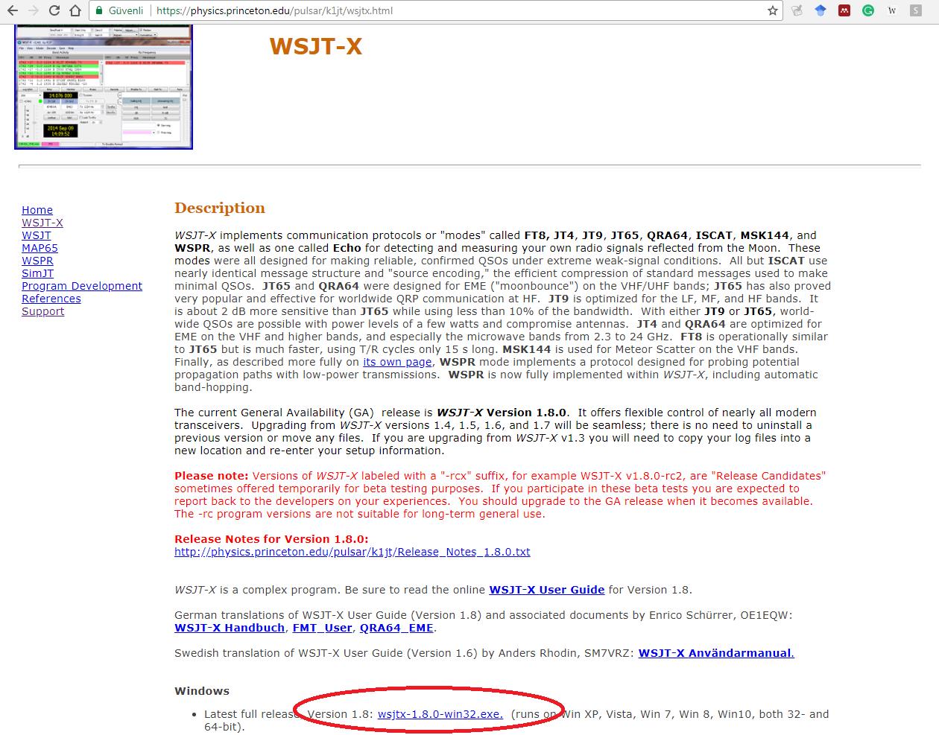
Task: Open the QRA64_EME link
Action: (396, 628)
